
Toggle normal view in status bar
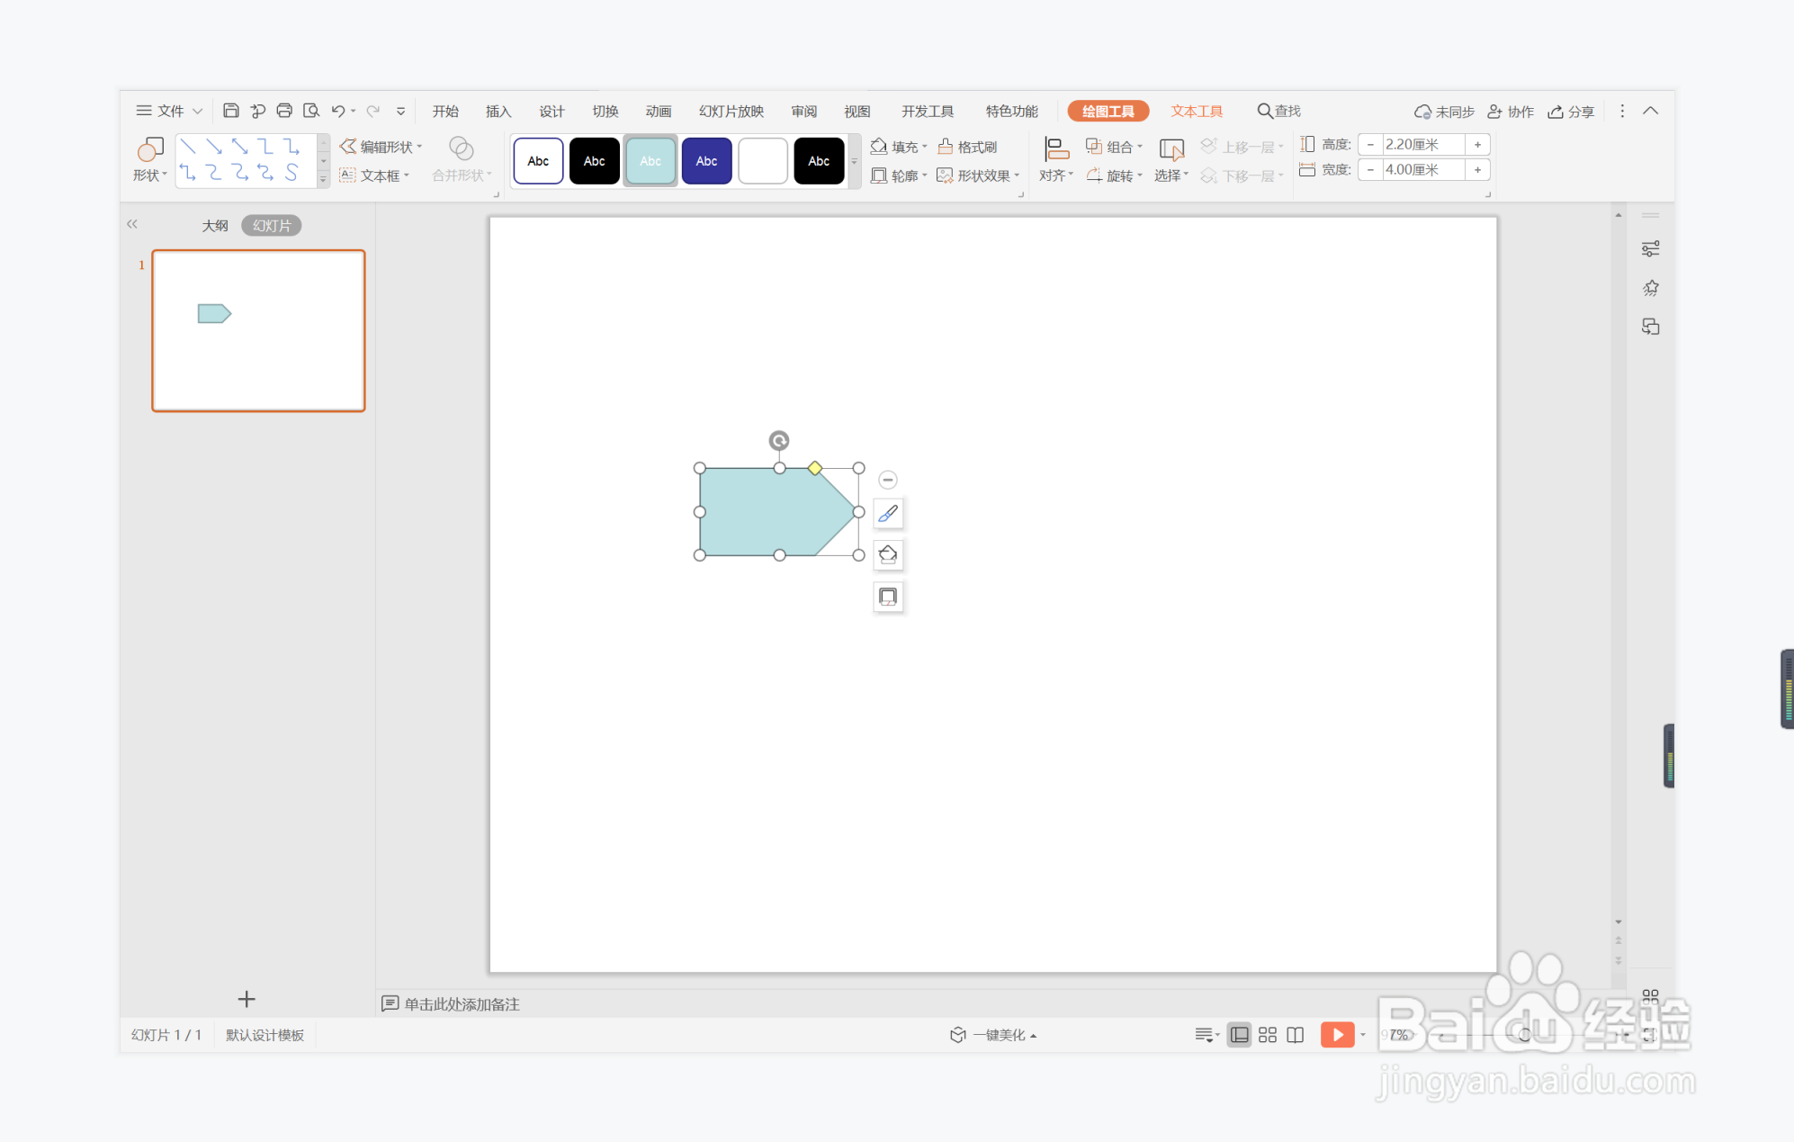tap(1239, 1035)
